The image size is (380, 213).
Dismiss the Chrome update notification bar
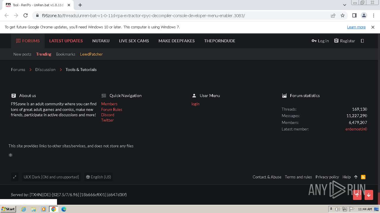[x=373, y=27]
